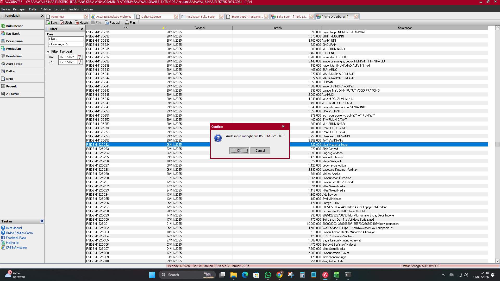Image resolution: width=500 pixels, height=281 pixels.
Task: Click the Baru toolbar icon
Action: (48, 23)
